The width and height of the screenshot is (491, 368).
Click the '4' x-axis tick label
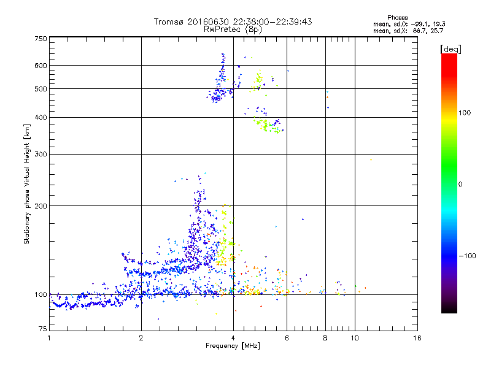click(x=233, y=338)
